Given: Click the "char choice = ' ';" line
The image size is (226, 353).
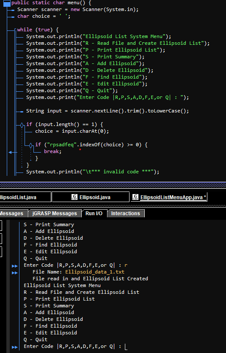Looking at the screenshot, I should (44, 16).
